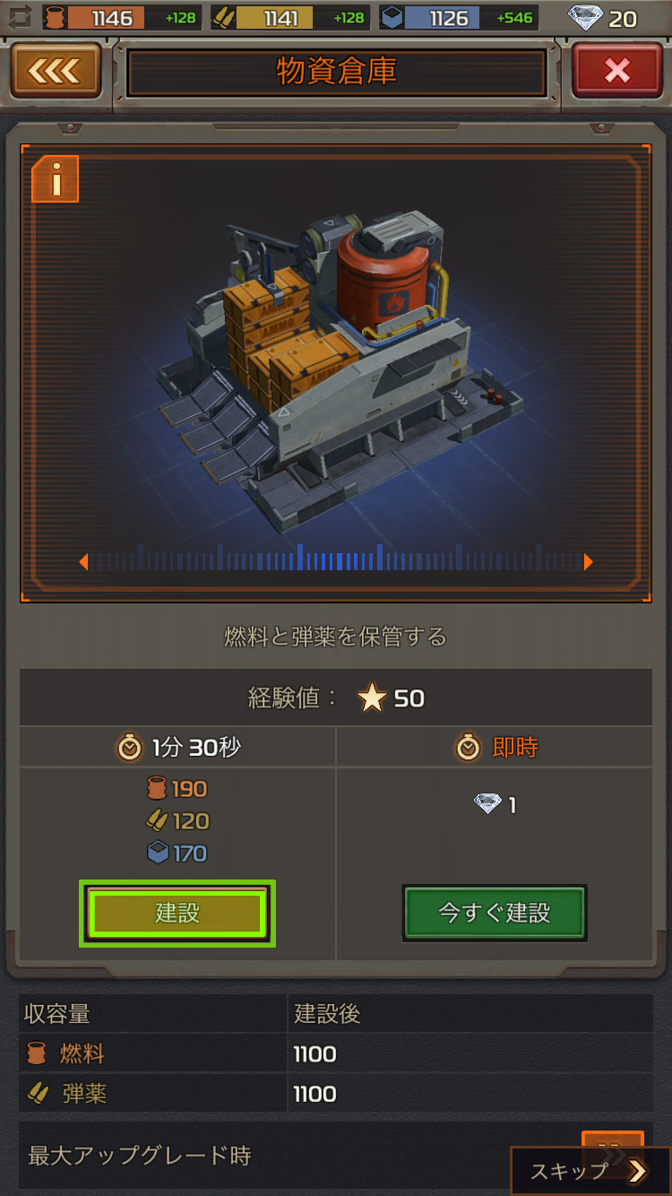Rotate building view with left orange arrow
The image size is (672, 1196).
pyautogui.click(x=83, y=562)
